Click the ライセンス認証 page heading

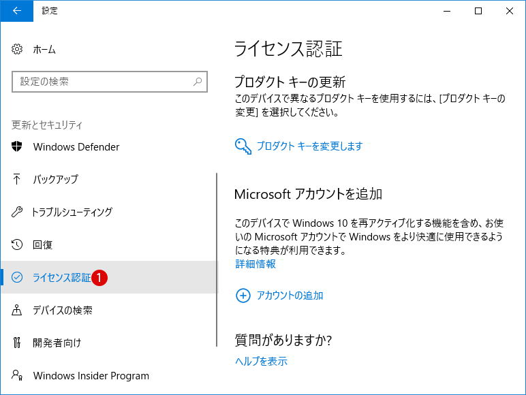[288, 49]
